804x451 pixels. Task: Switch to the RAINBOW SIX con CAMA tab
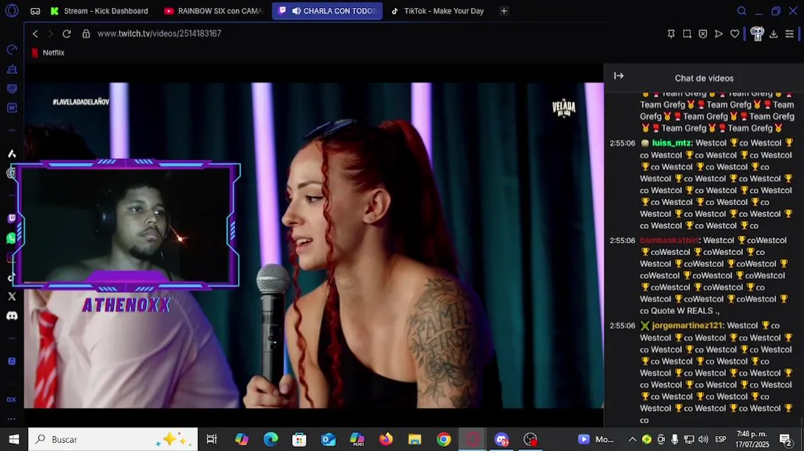coord(213,11)
